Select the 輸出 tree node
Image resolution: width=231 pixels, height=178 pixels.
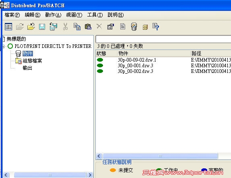(x=27, y=68)
